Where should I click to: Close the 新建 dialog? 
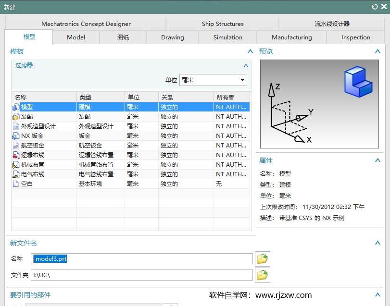click(384, 7)
